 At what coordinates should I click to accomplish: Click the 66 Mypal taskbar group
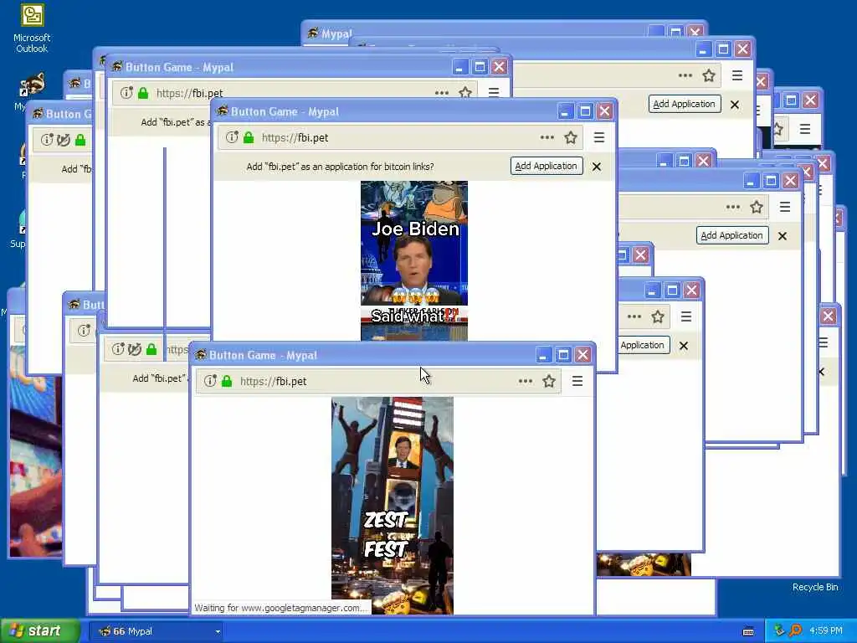pos(158,631)
